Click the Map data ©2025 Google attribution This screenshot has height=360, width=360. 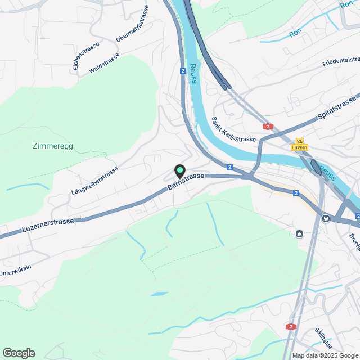(326, 355)
